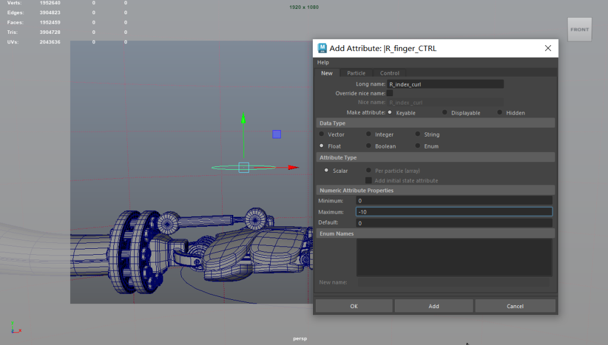Click the Add button
This screenshot has width=608, height=345.
(x=433, y=306)
